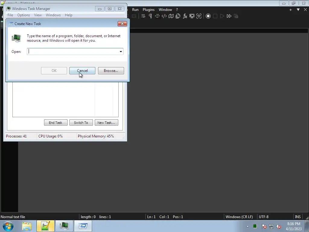This screenshot has width=309, height=232.
Task: Click the Task Manager tasks list box
Action: pyautogui.click(x=65, y=99)
